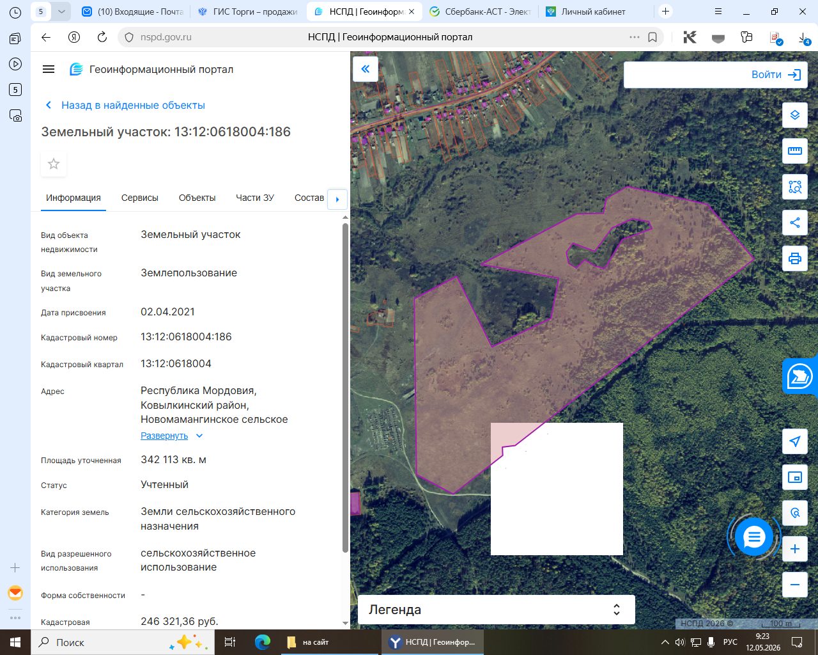Screen dimensions: 818x655
Task: Open the chat support bubble
Action: [754, 537]
